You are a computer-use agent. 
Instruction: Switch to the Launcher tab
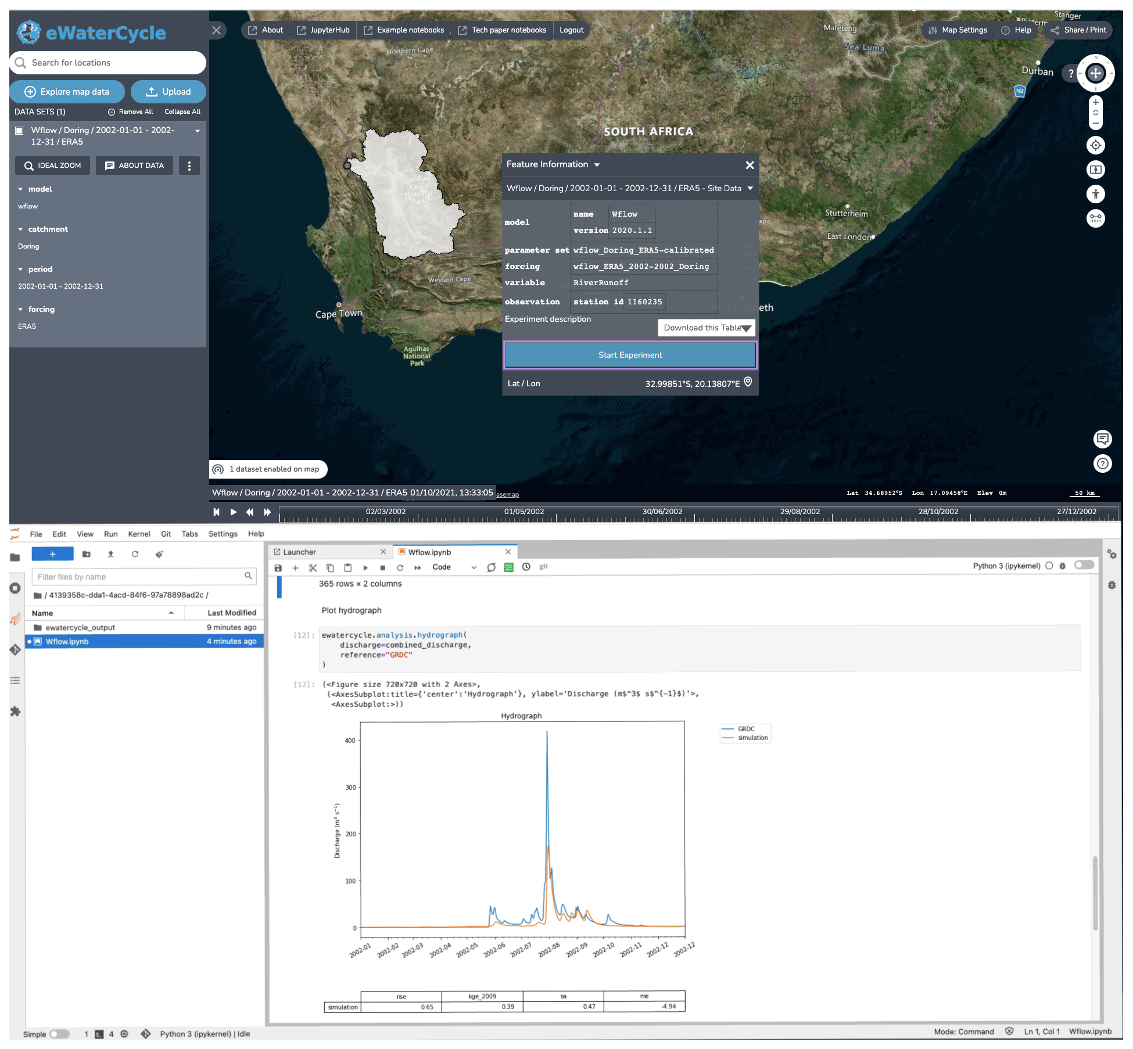pos(300,552)
